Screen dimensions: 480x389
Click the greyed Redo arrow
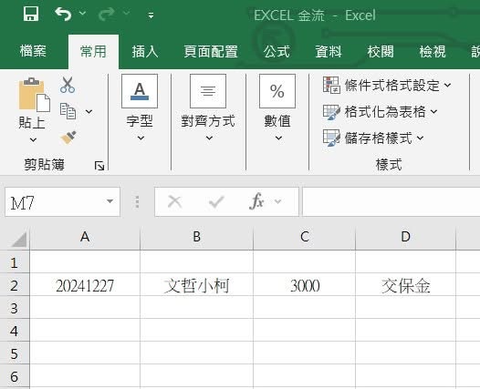point(106,14)
